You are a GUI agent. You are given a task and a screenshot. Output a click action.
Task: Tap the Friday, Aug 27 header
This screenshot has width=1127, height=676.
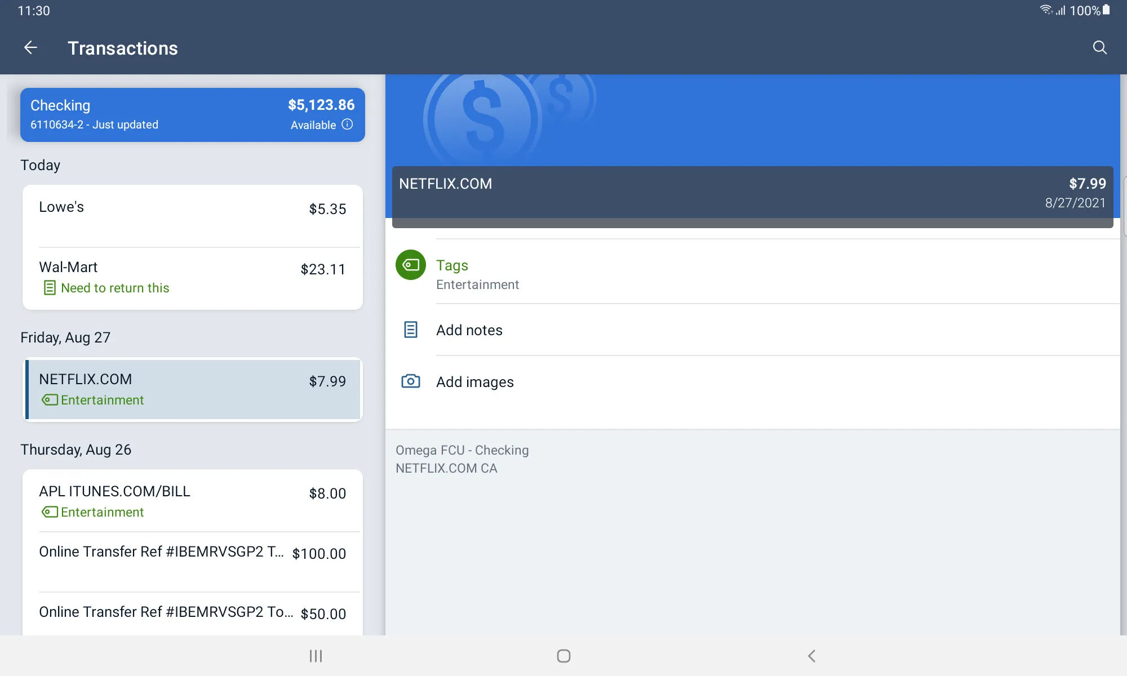(65, 337)
